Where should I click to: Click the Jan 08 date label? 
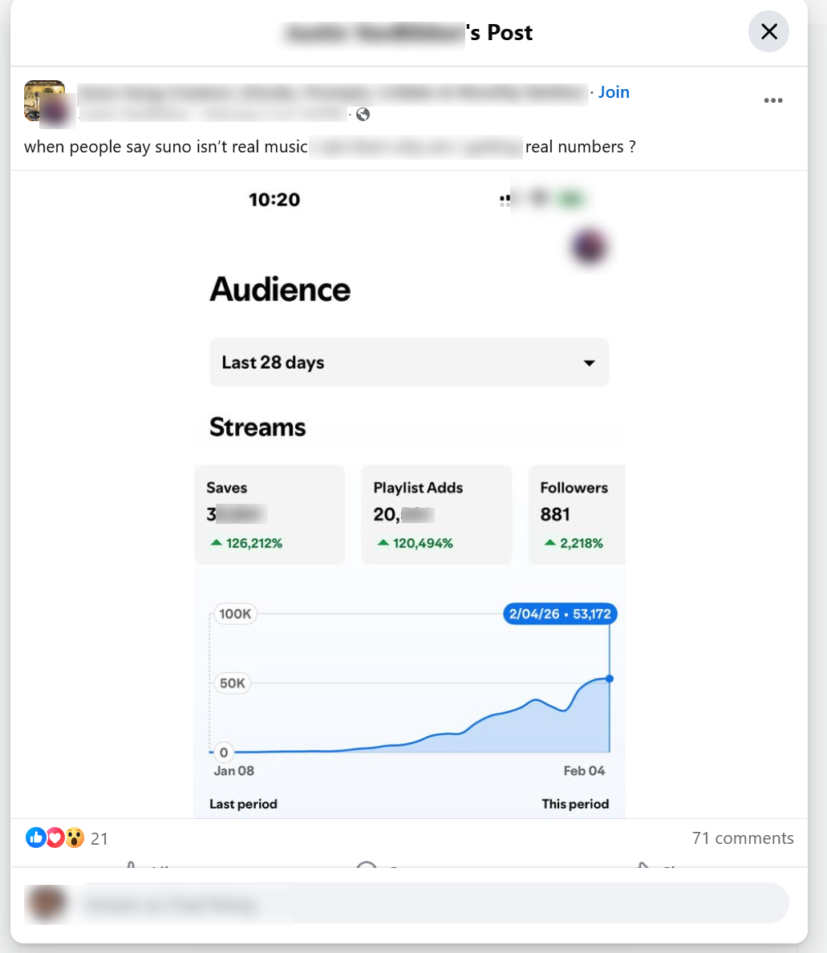(234, 771)
